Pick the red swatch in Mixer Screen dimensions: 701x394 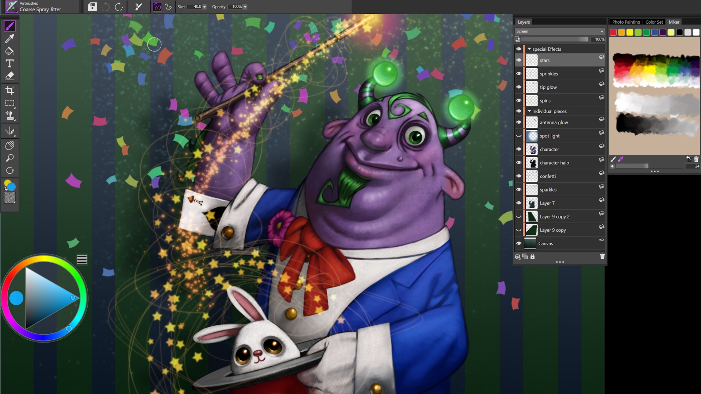pyautogui.click(x=613, y=32)
